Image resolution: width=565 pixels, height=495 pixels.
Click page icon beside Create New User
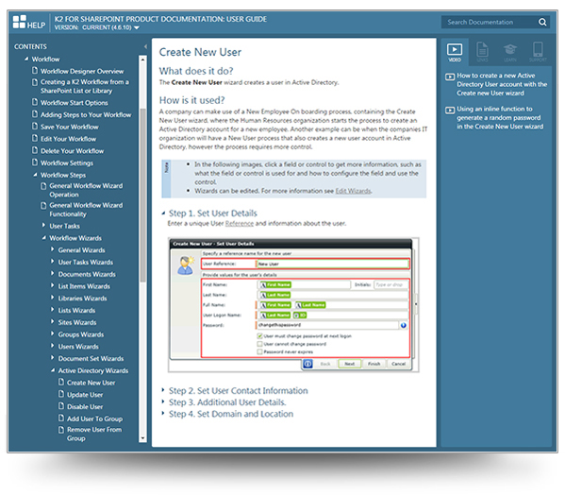click(x=61, y=382)
